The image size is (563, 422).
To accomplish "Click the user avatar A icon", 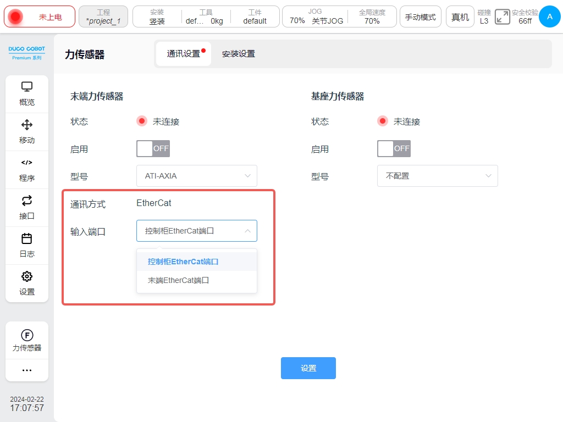I will coord(549,17).
